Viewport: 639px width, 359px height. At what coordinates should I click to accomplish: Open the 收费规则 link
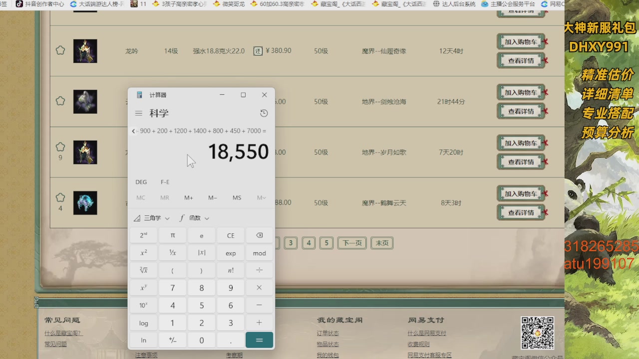(x=418, y=344)
